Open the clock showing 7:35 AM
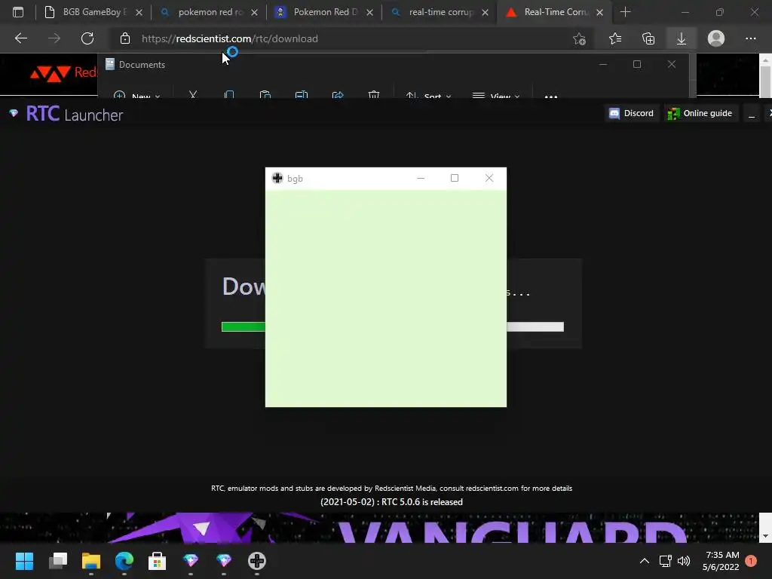Image resolution: width=772 pixels, height=579 pixels. click(x=721, y=561)
